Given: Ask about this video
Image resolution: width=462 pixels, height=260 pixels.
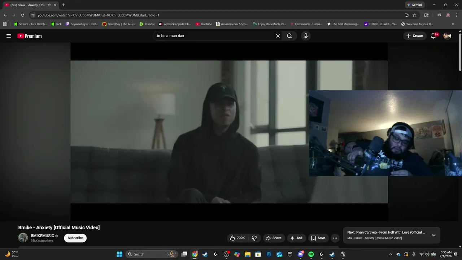Looking at the screenshot, I should pyautogui.click(x=296, y=238).
